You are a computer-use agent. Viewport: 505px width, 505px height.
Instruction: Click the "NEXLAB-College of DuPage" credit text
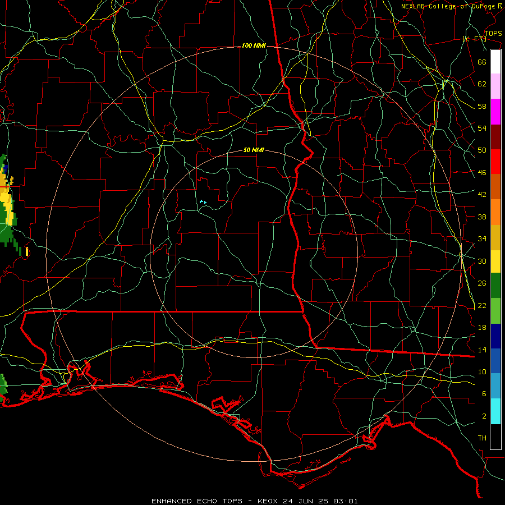tap(449, 6)
